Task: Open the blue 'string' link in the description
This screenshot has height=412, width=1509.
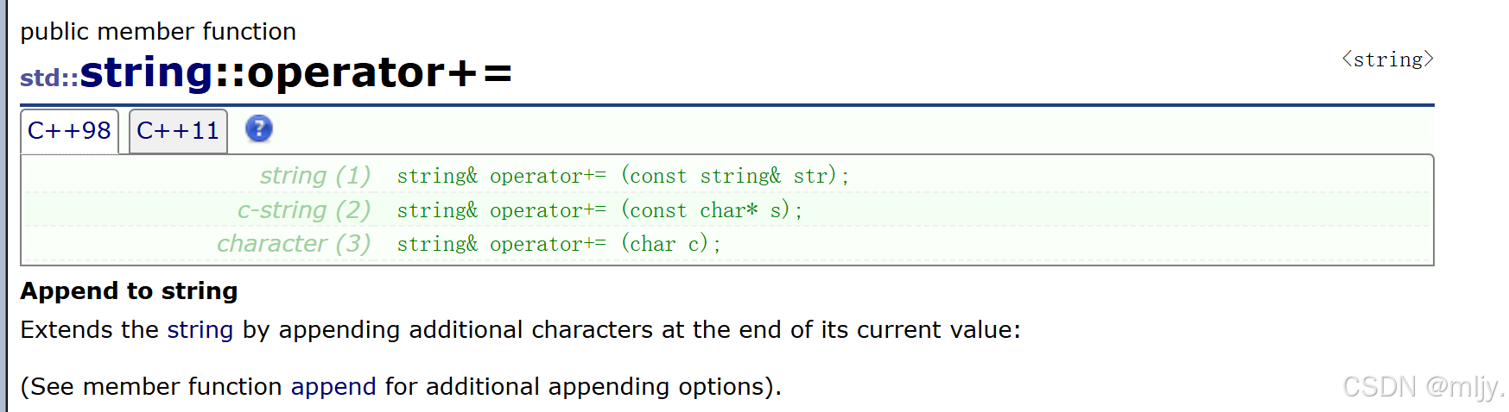Action: pyautogui.click(x=200, y=330)
